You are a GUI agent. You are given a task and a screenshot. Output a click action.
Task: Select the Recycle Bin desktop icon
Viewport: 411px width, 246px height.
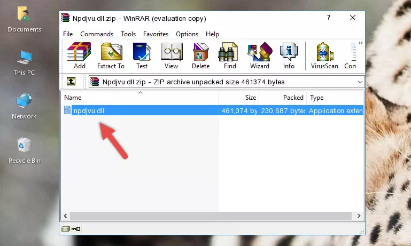[25, 151]
